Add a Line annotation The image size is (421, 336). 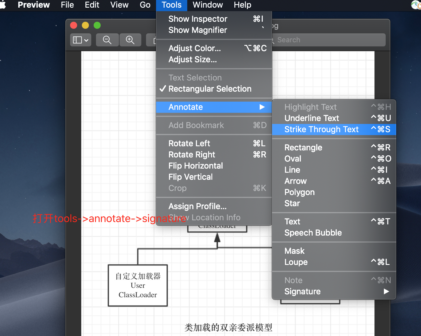click(334, 170)
